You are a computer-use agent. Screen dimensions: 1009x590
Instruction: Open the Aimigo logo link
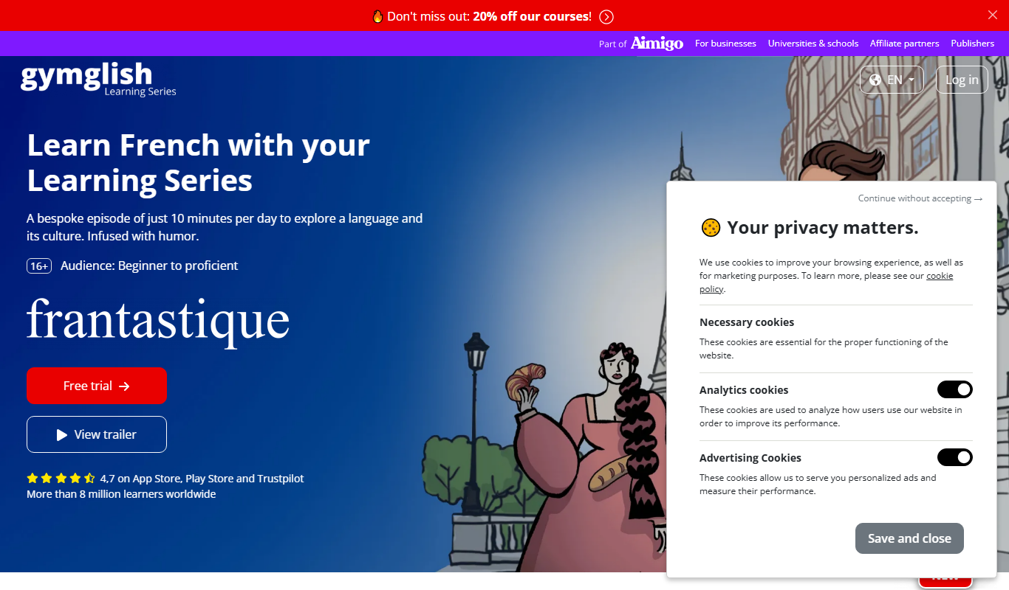click(x=657, y=44)
